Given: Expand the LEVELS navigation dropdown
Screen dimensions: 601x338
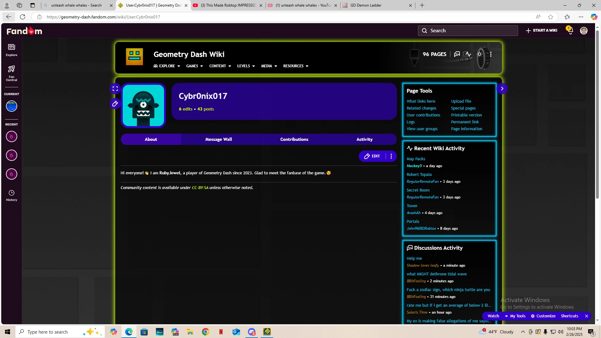Looking at the screenshot, I should [246, 66].
